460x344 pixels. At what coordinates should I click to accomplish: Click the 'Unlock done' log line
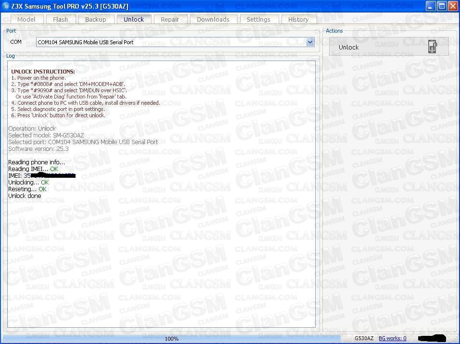[x=25, y=196]
